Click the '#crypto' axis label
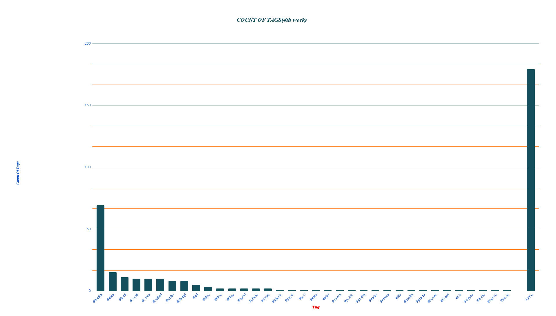The height and width of the screenshot is (316, 556). click(468, 298)
